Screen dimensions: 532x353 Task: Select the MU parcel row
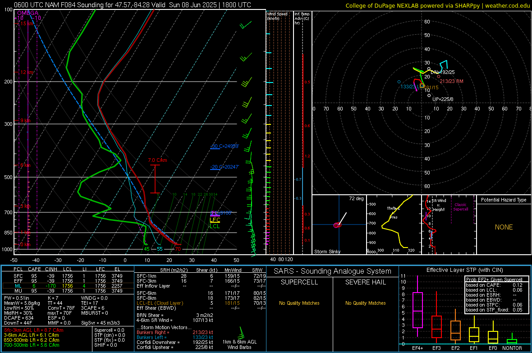pos(68,291)
